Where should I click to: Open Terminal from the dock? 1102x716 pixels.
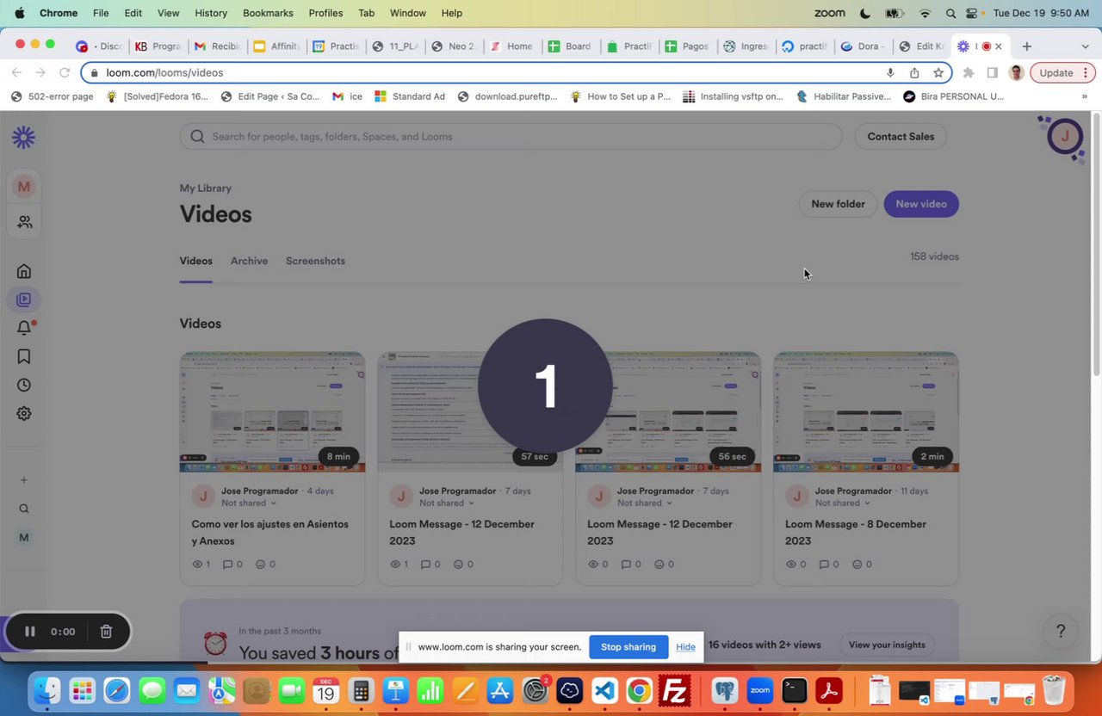click(795, 690)
